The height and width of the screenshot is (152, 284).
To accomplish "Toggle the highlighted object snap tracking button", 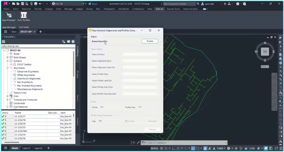I will tap(193, 148).
